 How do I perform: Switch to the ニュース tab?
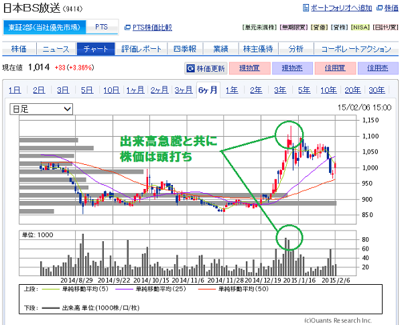pos(56,49)
